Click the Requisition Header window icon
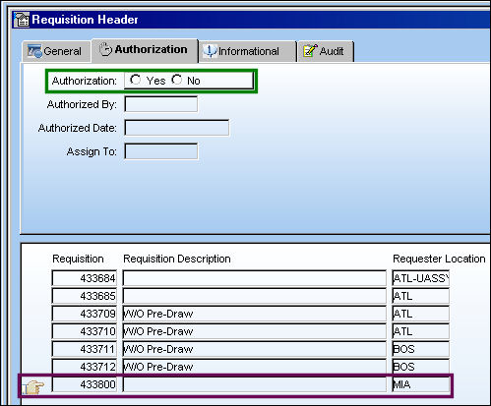This screenshot has width=491, height=406. [22, 20]
